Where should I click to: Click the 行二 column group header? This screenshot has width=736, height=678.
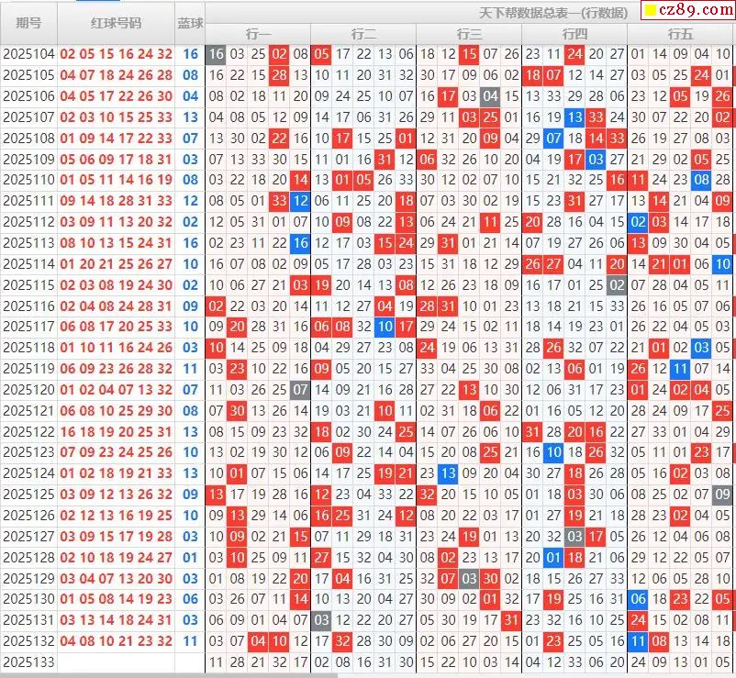[363, 34]
